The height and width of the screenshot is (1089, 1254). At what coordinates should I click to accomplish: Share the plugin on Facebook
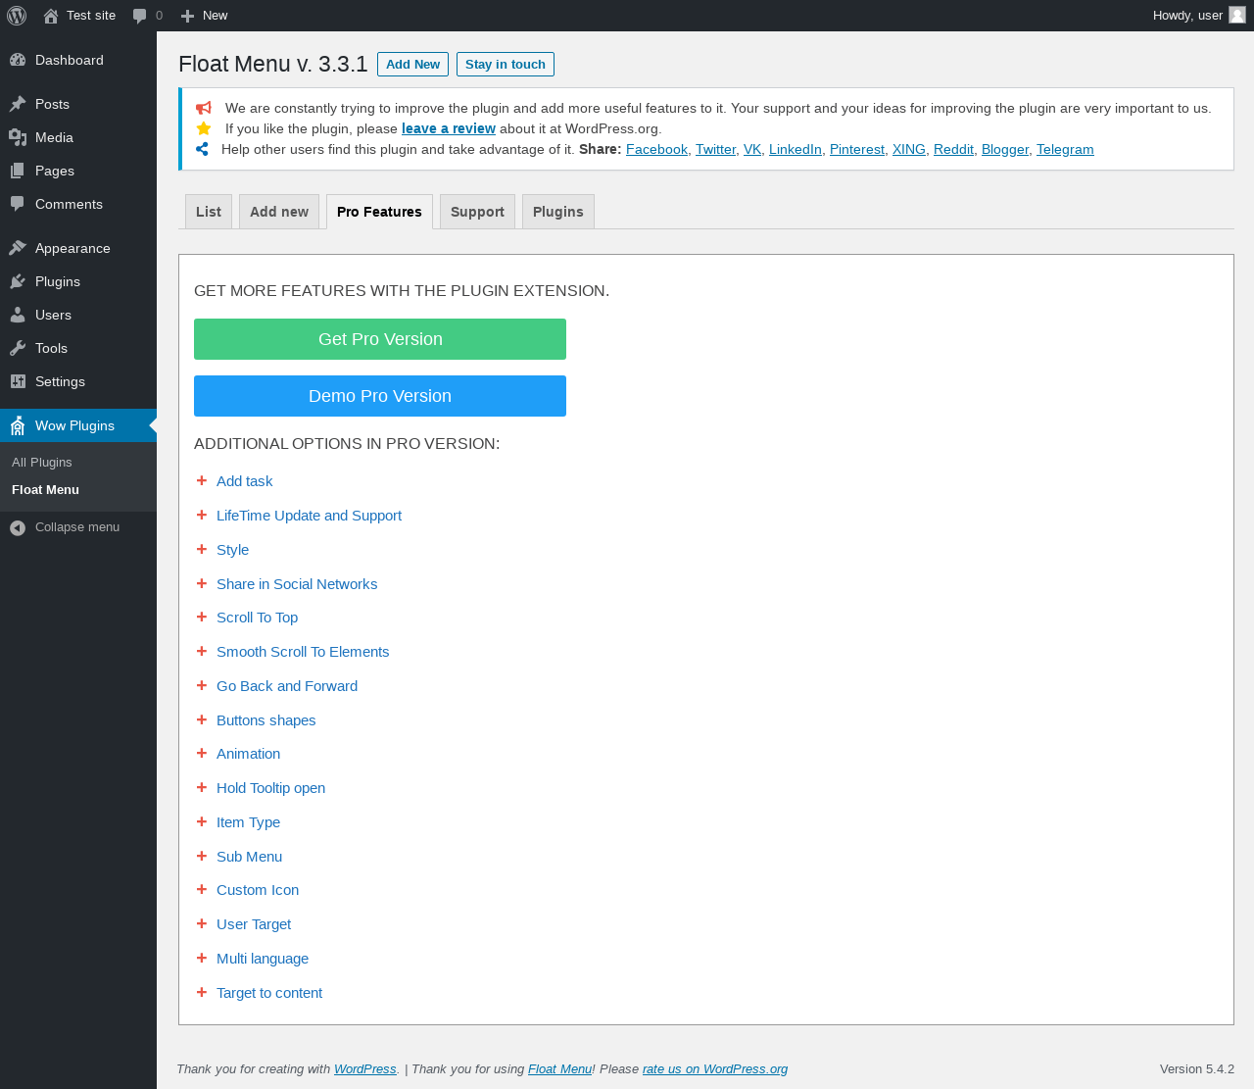pyautogui.click(x=656, y=149)
